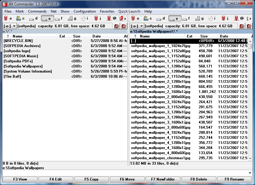255x185 pixels.
Task: Sort the right panel by Ext column
Action: coord(191,36)
